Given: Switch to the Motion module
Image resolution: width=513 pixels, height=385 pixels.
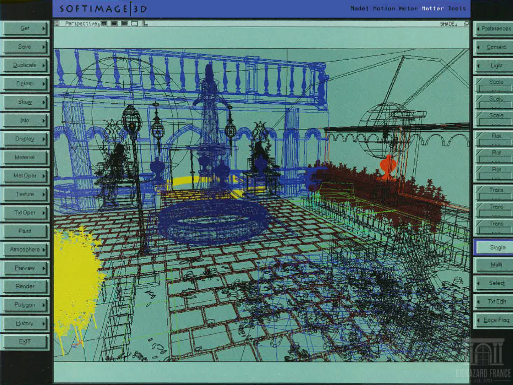Looking at the screenshot, I should [384, 9].
